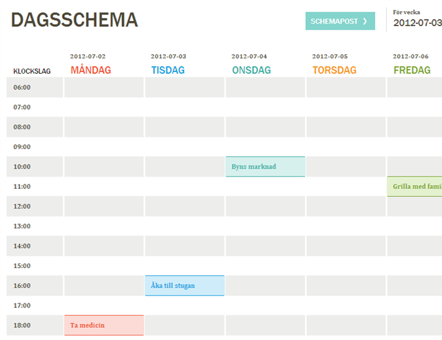Viewport: 442px width, 340px height.
Task: Select the date 2012-07-02 above Måndag
Action: tap(88, 56)
